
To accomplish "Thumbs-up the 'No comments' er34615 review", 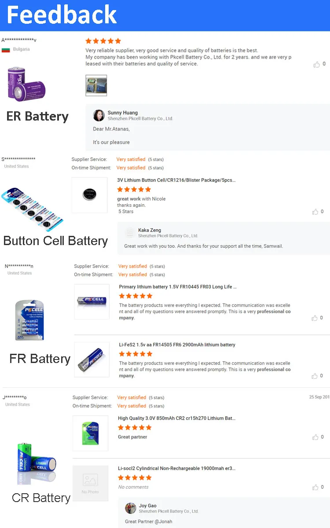I will pos(315,487).
